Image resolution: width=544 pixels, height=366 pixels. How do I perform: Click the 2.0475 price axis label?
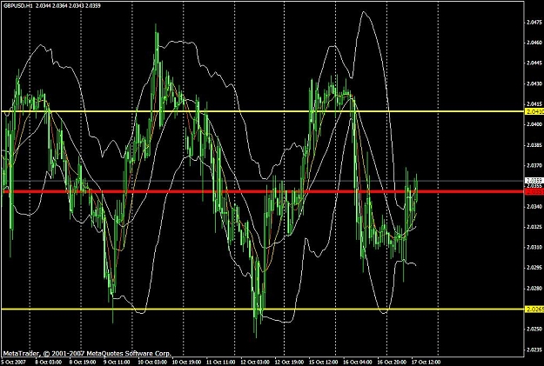[x=534, y=23]
